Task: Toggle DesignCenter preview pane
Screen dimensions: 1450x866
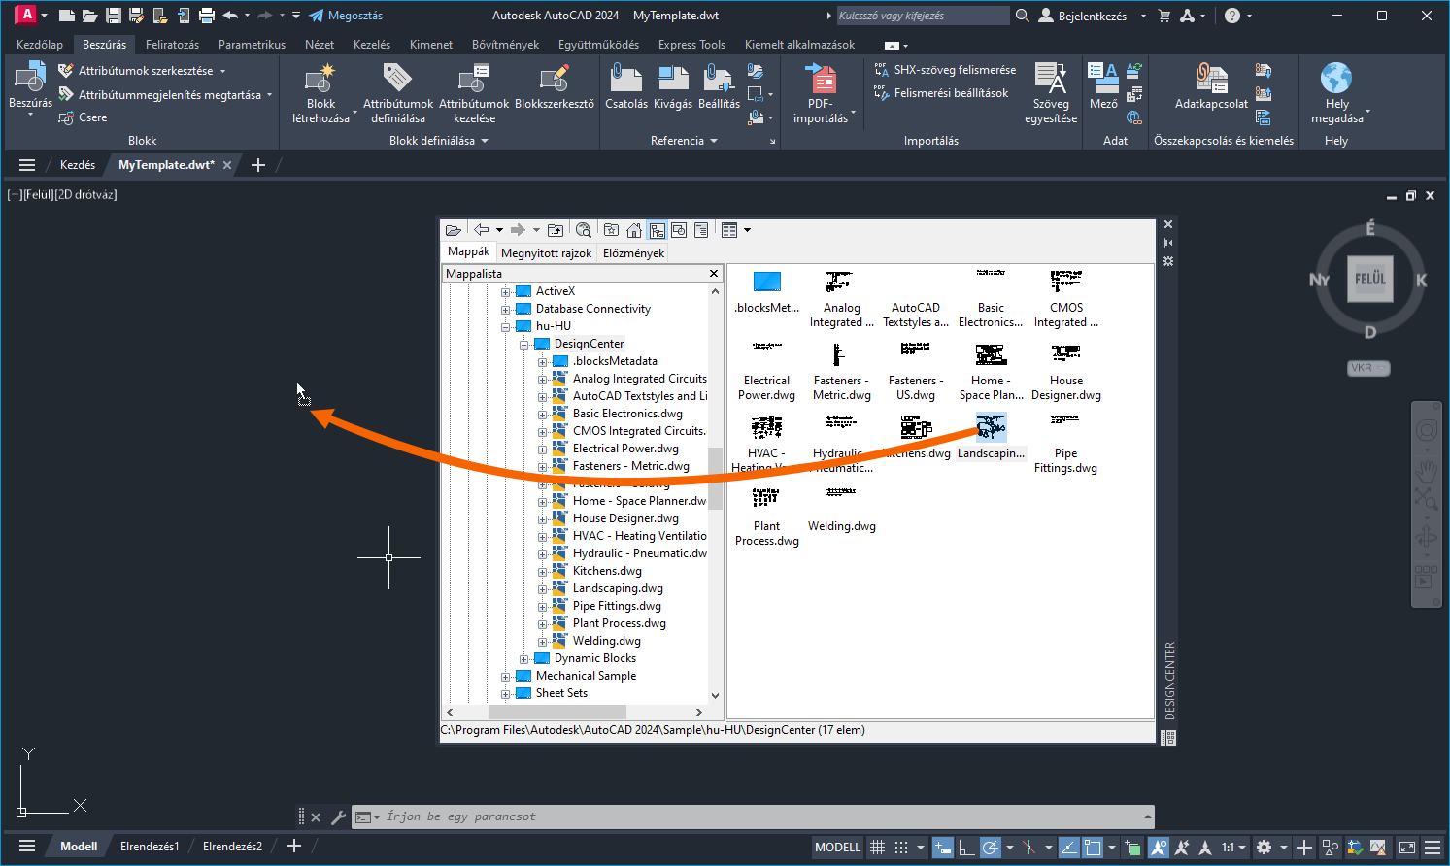Action: coord(679,230)
